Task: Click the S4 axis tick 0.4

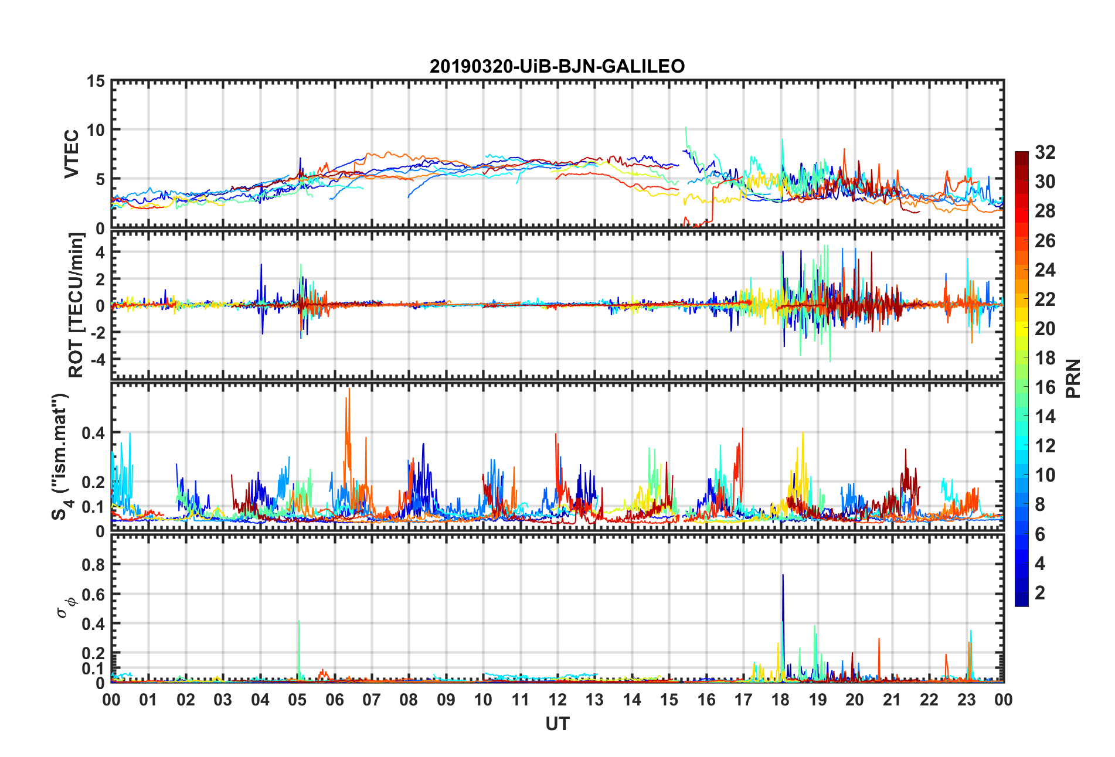Action: point(94,434)
